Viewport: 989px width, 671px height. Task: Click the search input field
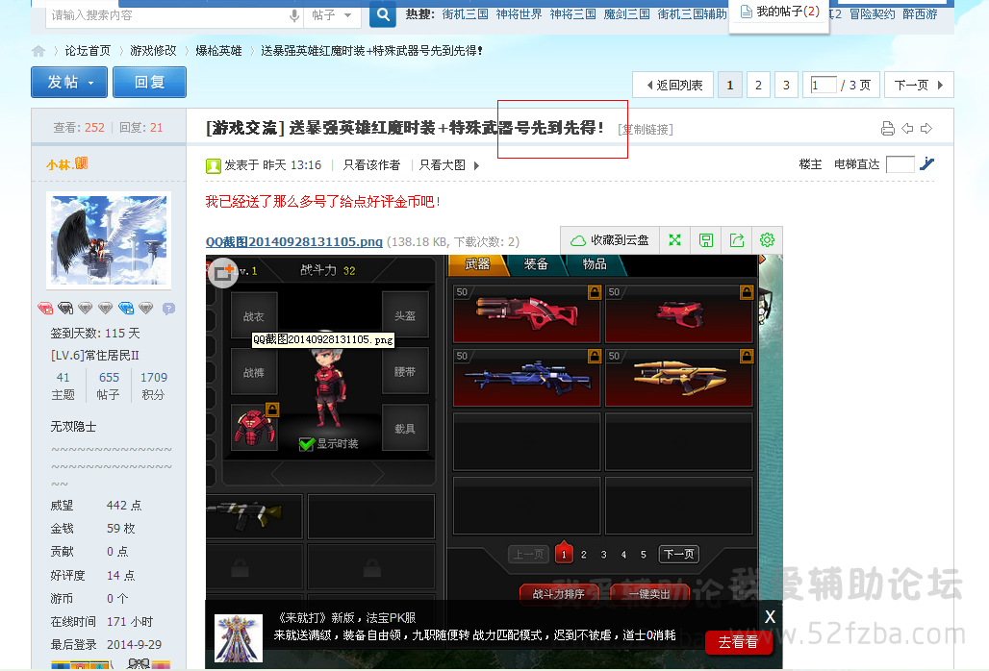coord(167,15)
